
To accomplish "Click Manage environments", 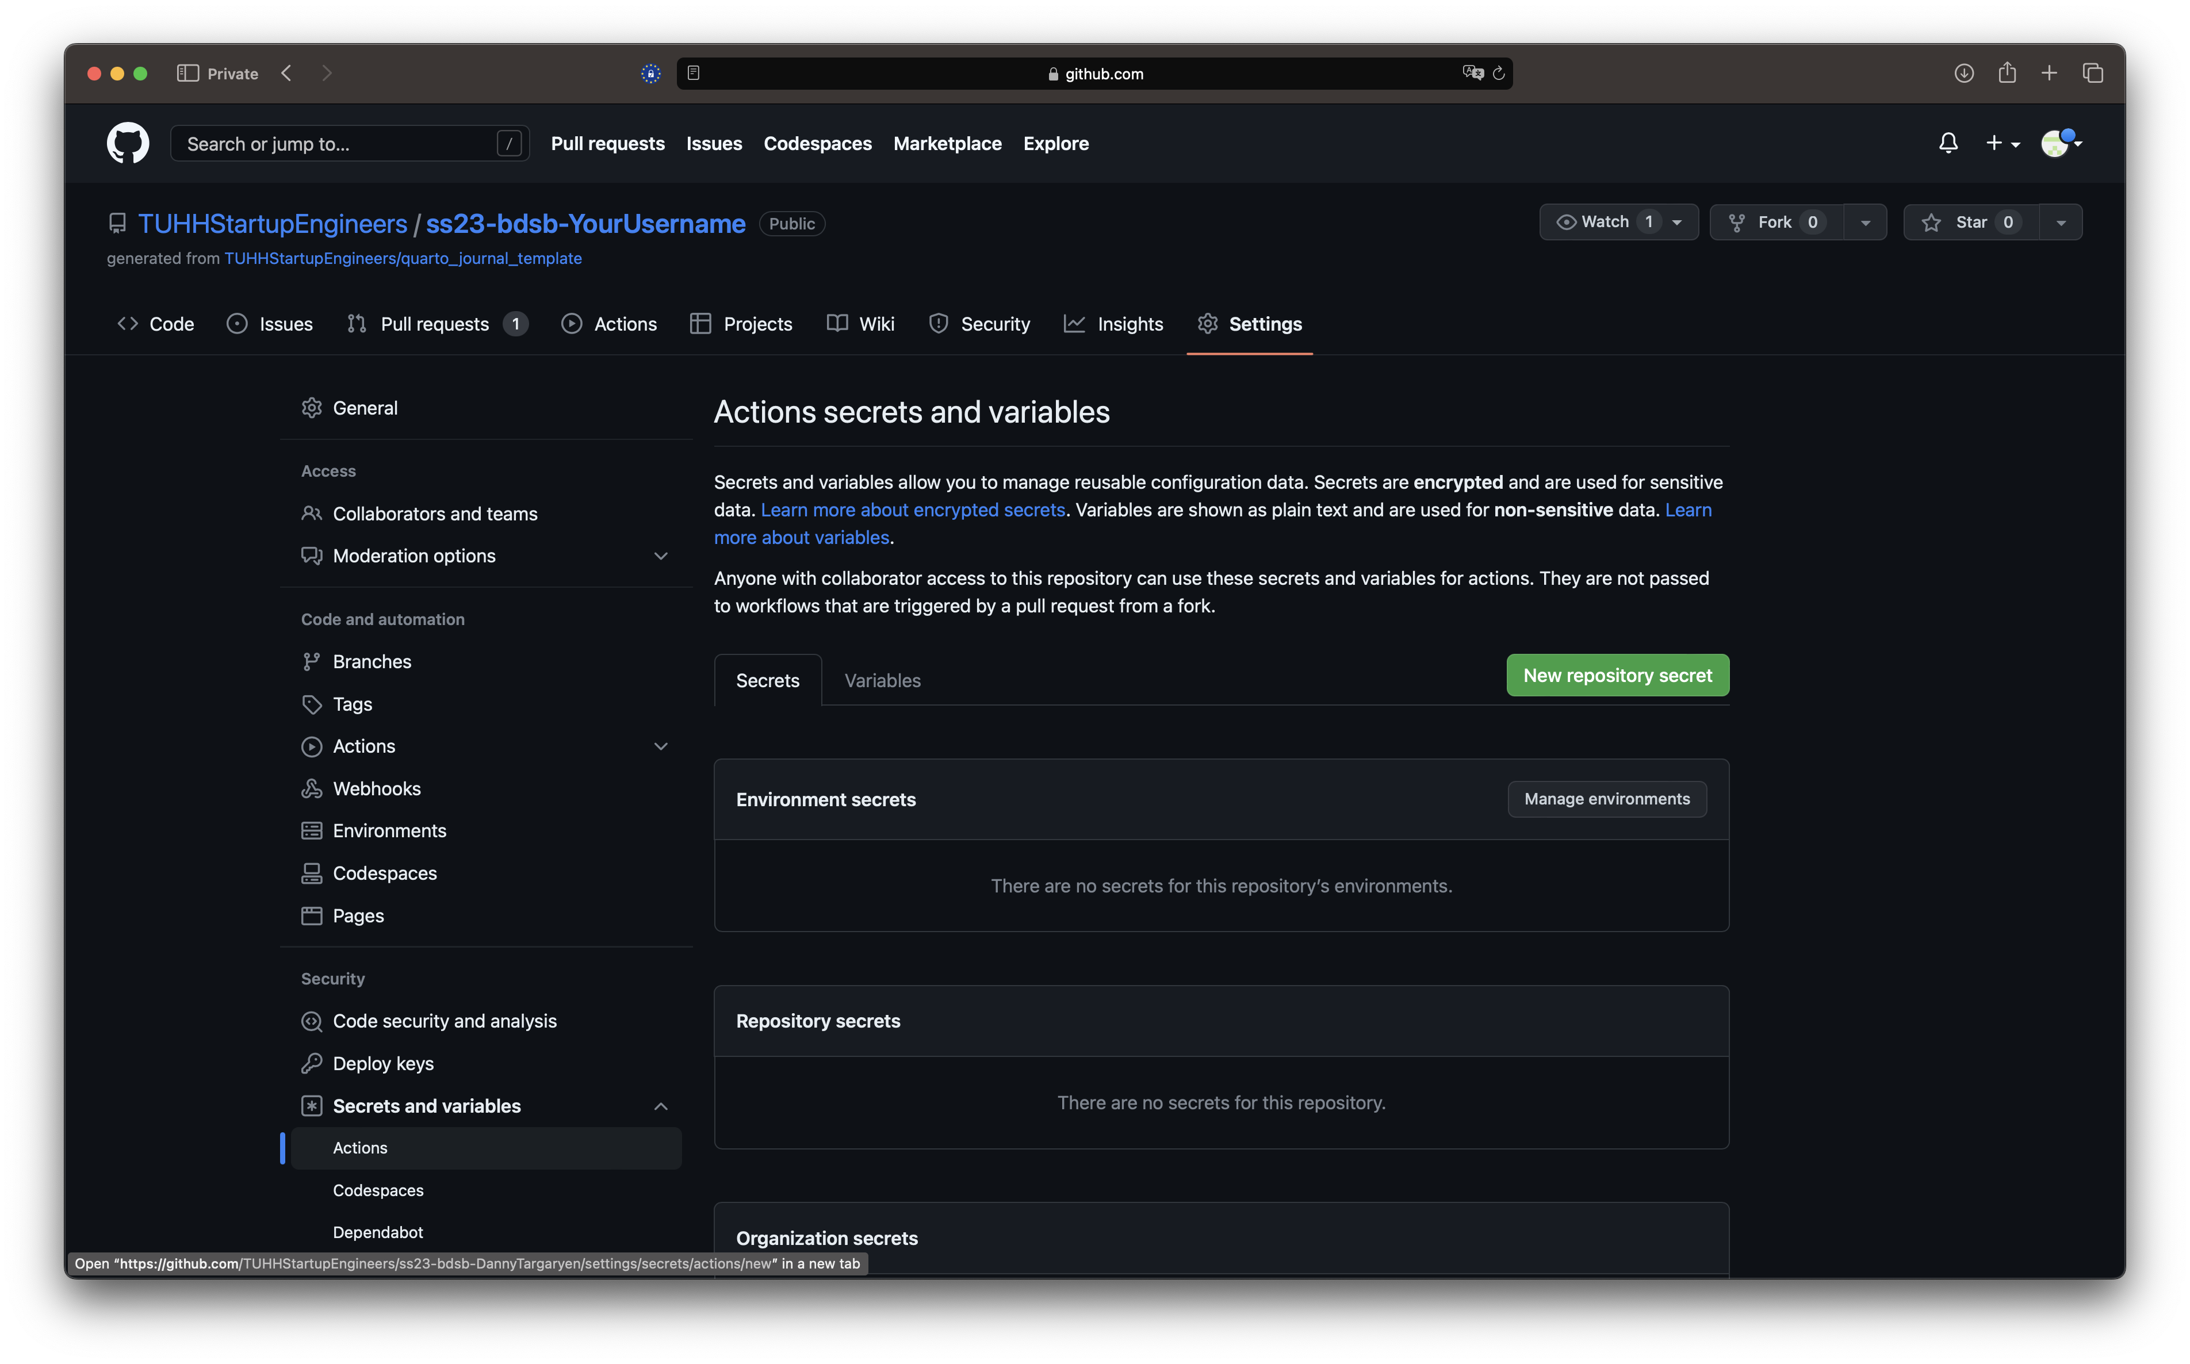I will (1606, 798).
